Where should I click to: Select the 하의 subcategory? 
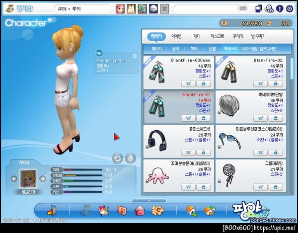pyautogui.click(x=194, y=49)
